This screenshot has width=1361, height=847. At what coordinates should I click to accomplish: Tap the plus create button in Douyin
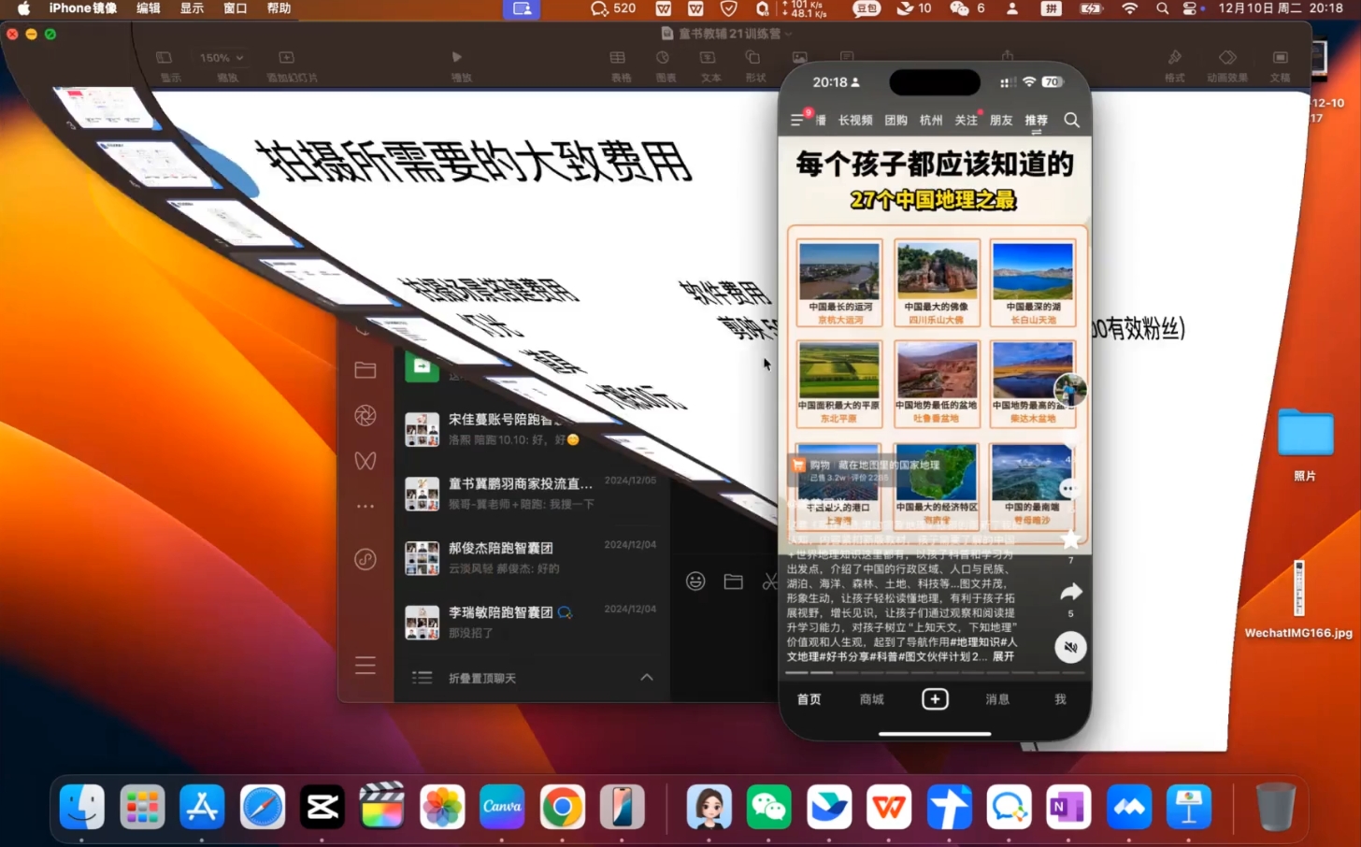click(x=935, y=699)
